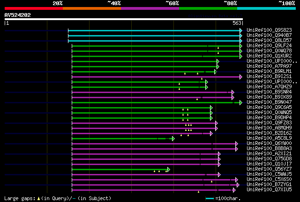Select the UniRef100_B9N047 label

(x=269, y=102)
